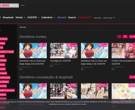Image resolution: width=135 pixels, height=110 pixels.
Task: Click the Dernières sorties heading
Action: (33, 37)
